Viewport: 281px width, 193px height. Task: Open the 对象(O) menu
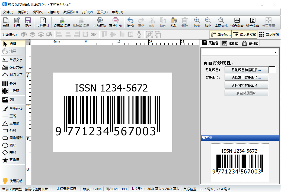[53, 12]
